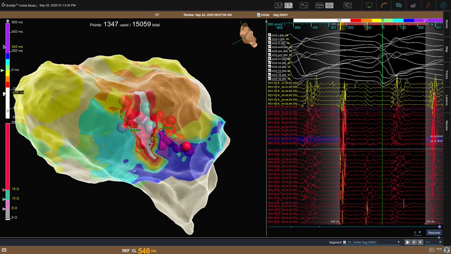451x254 pixels.
Task: Click the large red lesion sphere on map
Action: coord(186,146)
